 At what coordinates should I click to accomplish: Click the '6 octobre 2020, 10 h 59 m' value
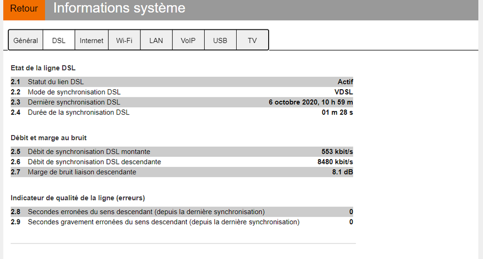[x=311, y=102]
